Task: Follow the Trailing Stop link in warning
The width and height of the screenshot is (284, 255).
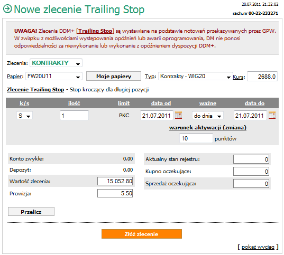Action: pyautogui.click(x=95, y=31)
